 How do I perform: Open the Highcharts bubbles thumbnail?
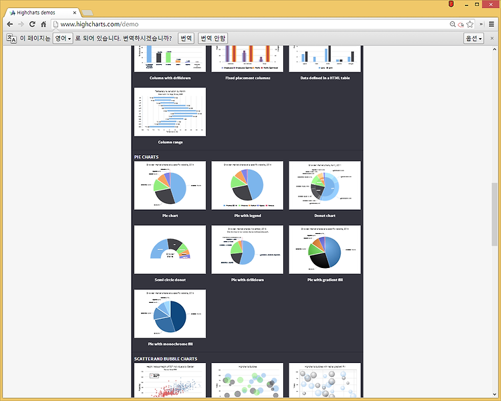(x=247, y=380)
